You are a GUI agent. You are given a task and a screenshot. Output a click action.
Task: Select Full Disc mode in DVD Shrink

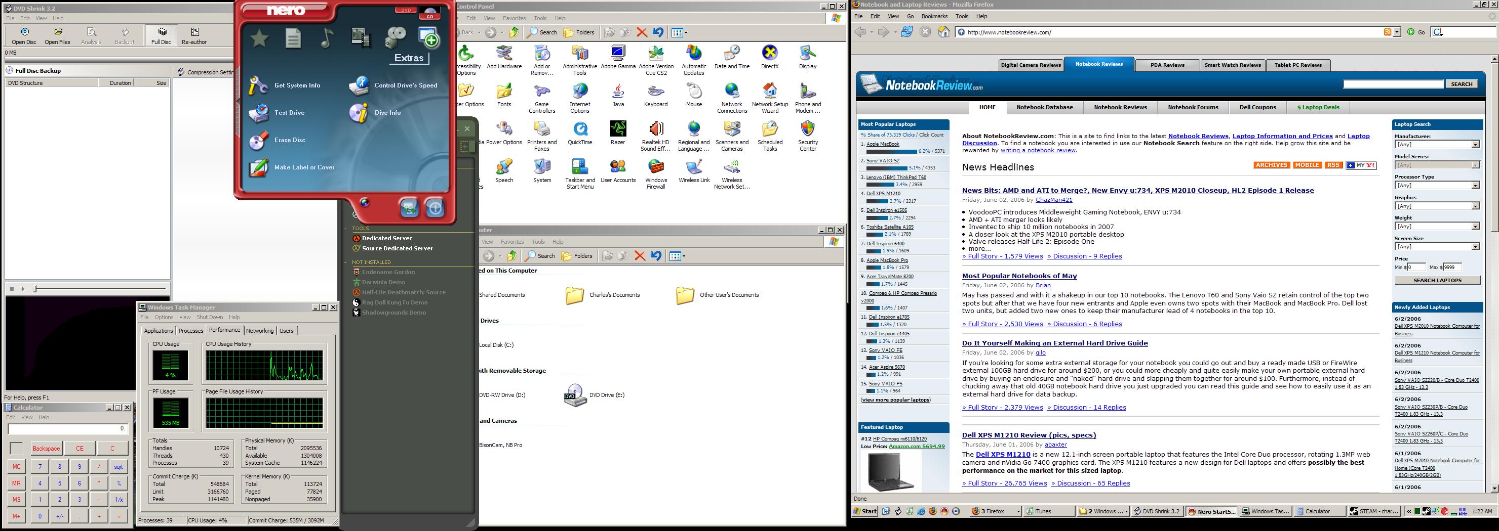coord(161,36)
